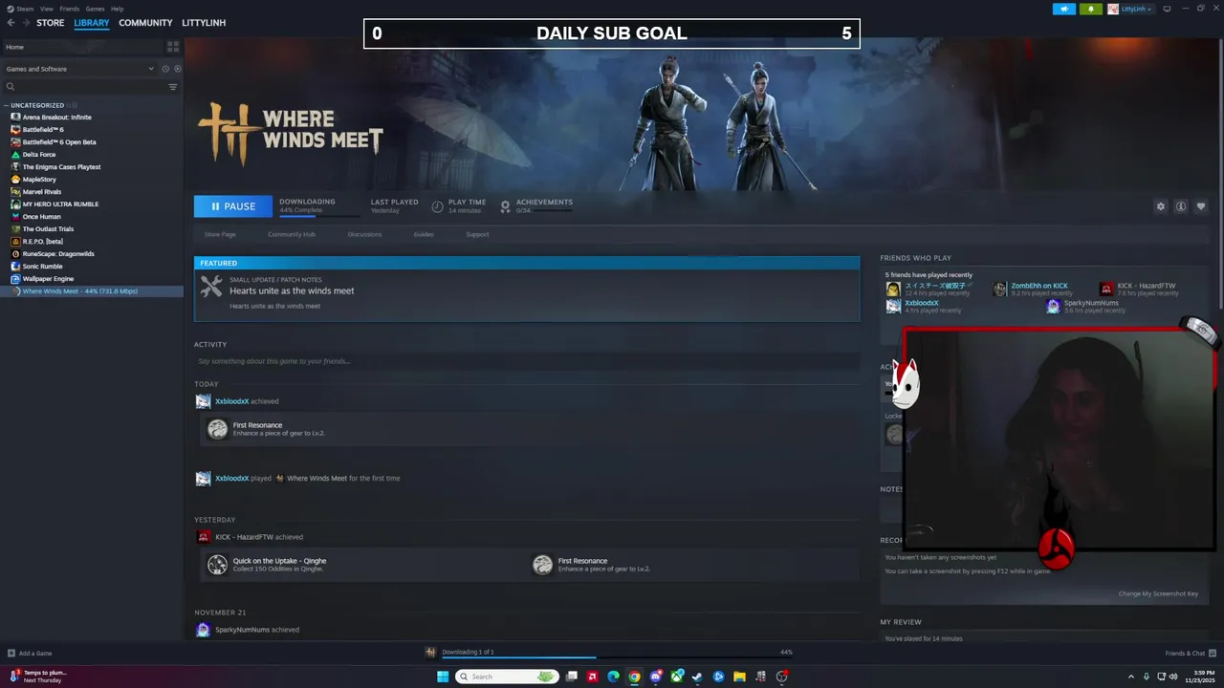Open game settings gear icon

pos(1161,206)
